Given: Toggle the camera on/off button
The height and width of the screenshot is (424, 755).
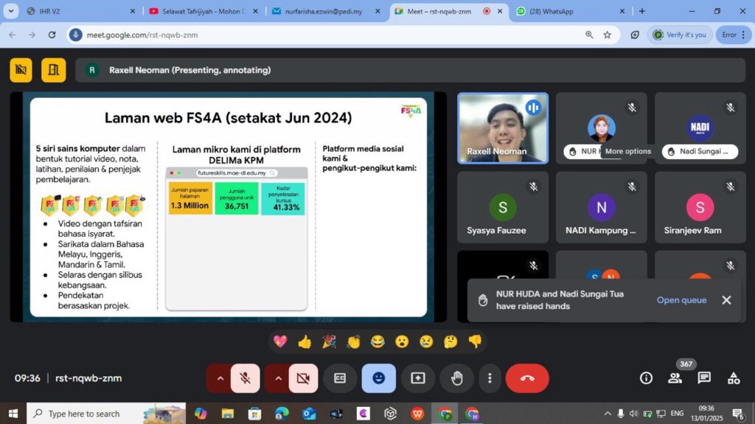Looking at the screenshot, I should click(x=303, y=378).
